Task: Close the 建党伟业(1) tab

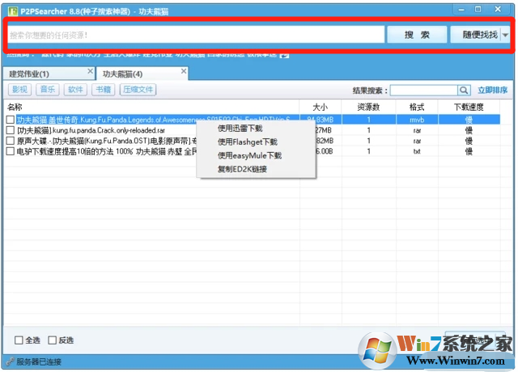Action: click(x=90, y=71)
